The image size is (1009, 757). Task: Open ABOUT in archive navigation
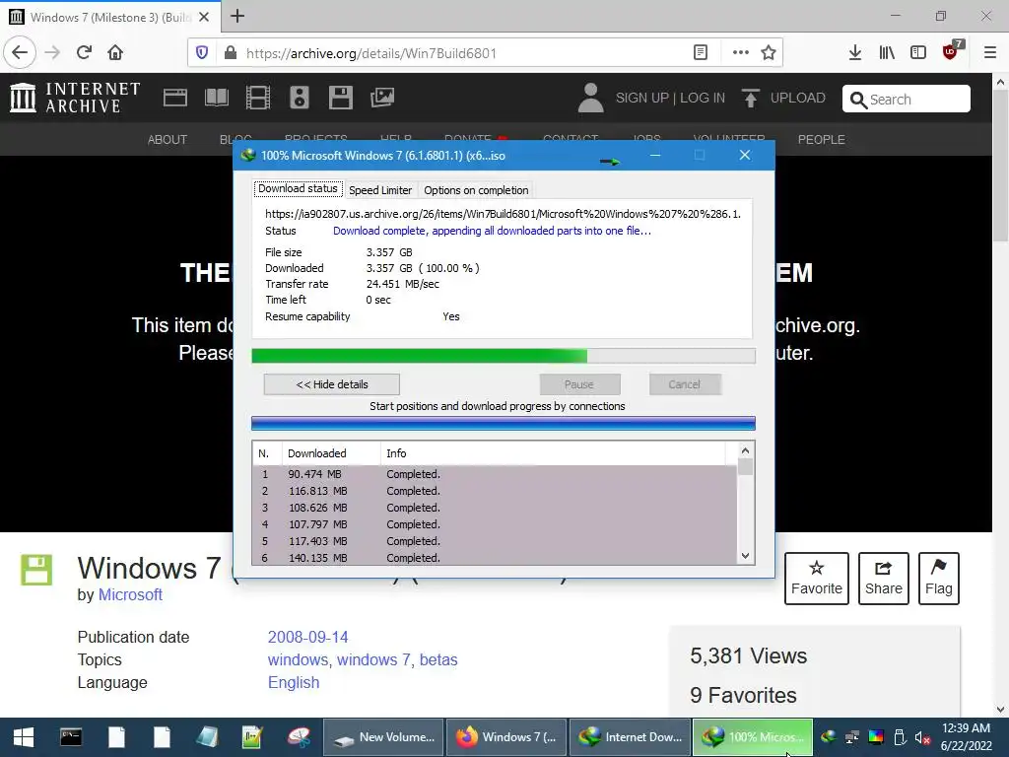(x=168, y=140)
